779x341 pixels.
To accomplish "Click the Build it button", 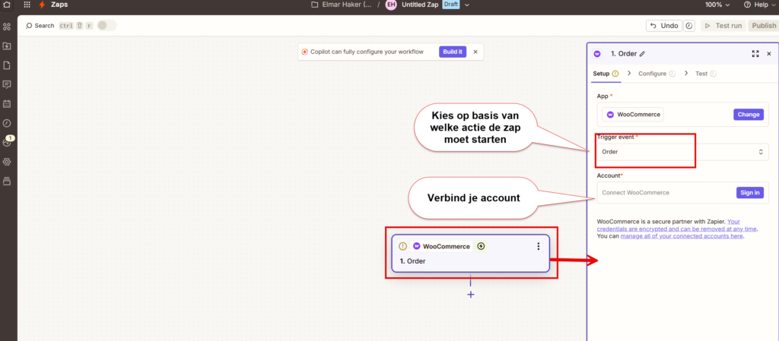I will 453,52.
